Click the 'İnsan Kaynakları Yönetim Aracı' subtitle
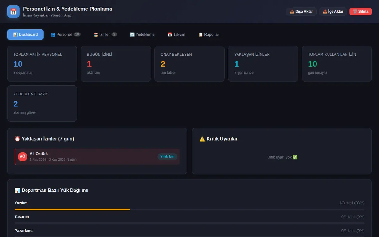Viewport: 379px width, 237px height. [48, 15]
